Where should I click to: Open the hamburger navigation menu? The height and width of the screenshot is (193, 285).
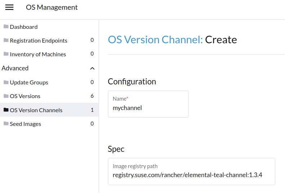coord(9,7)
